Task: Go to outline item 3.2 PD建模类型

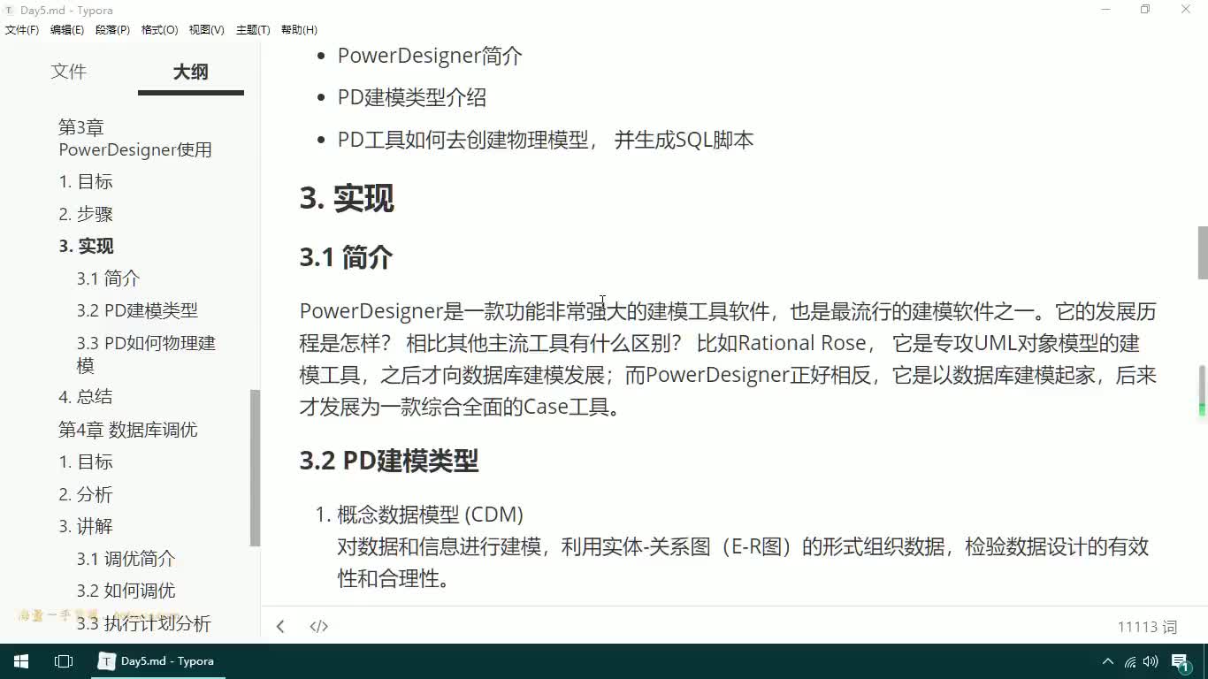Action: coord(137,310)
